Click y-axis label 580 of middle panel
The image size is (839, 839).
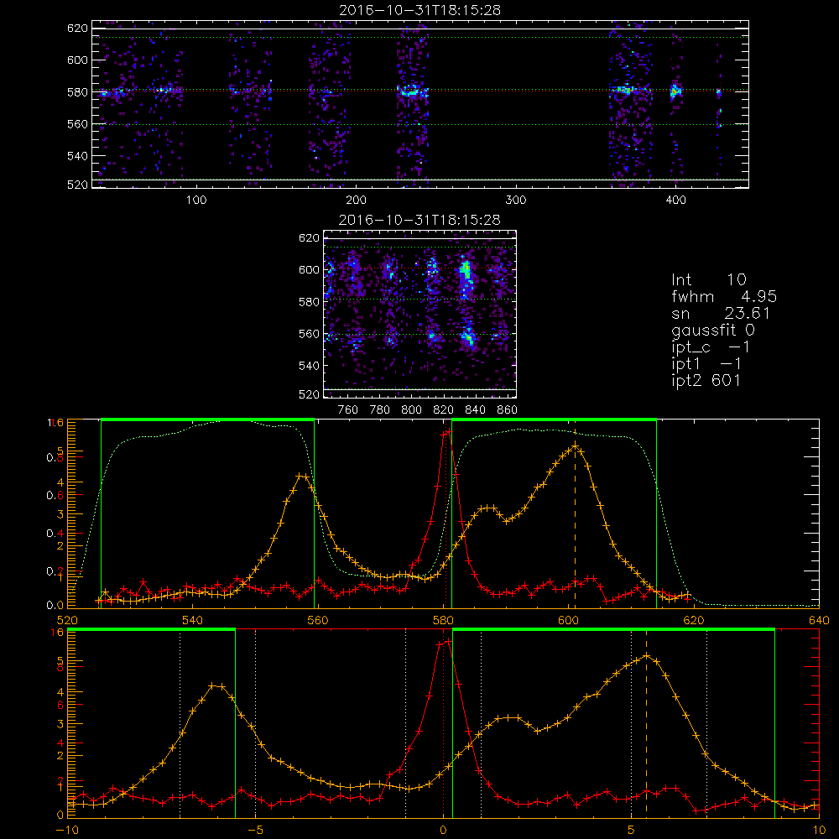(309, 302)
